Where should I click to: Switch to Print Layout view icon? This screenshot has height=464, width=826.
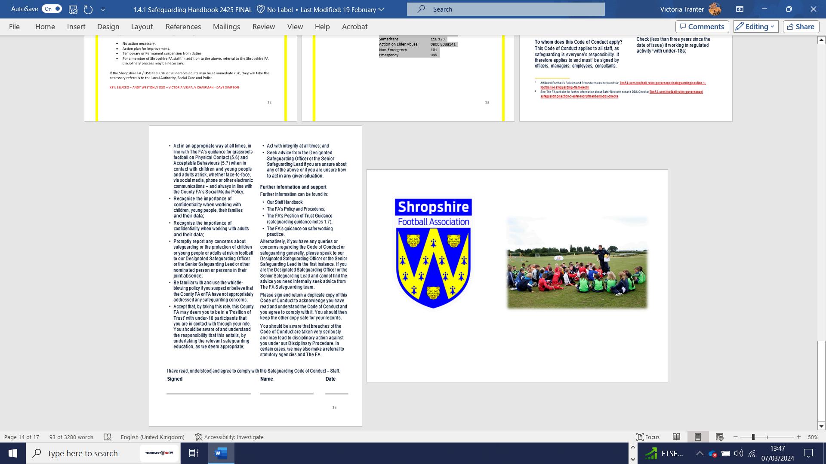pyautogui.click(x=698, y=437)
